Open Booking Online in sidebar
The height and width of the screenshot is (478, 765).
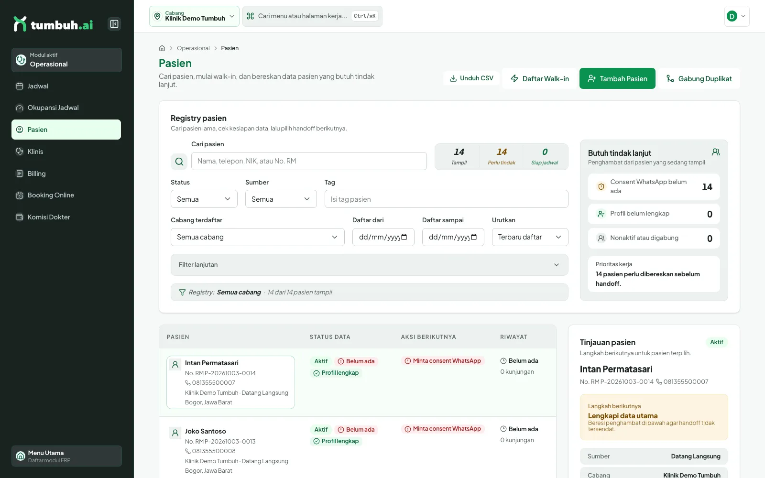[x=66, y=195]
